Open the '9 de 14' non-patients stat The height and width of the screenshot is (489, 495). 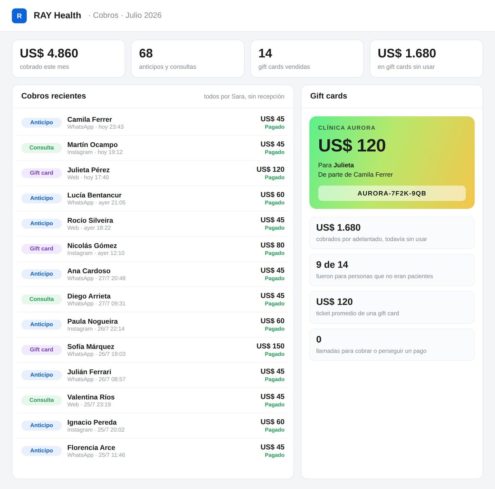[x=392, y=270]
